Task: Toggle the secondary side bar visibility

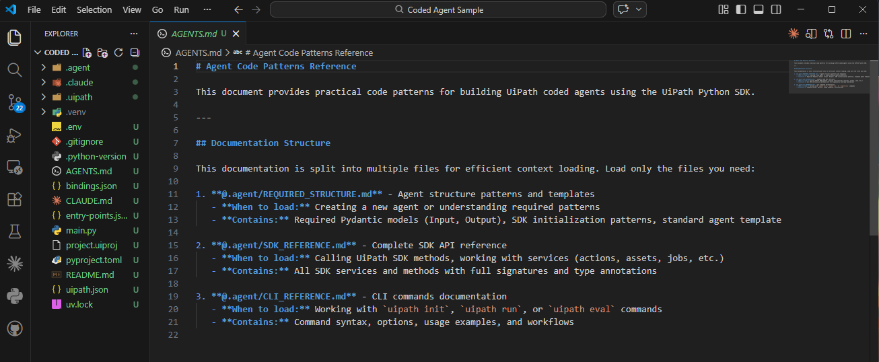Action: coord(776,9)
